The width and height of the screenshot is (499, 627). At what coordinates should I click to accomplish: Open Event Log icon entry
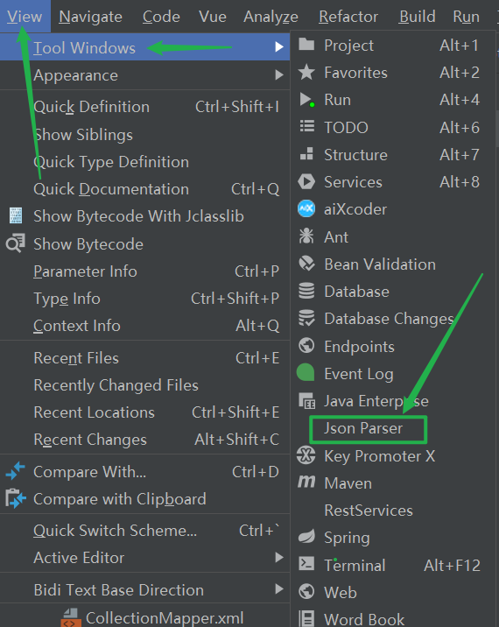coord(306,372)
